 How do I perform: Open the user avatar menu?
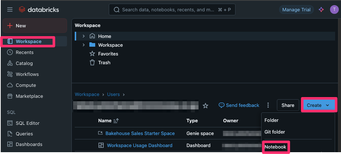(334, 10)
